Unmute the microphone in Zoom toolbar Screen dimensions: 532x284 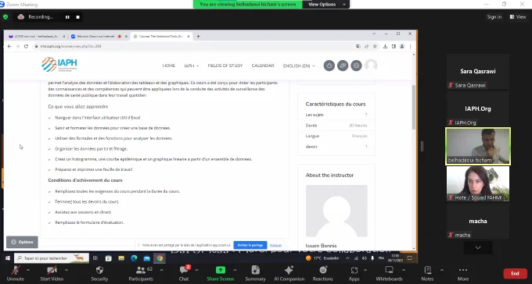click(16, 274)
